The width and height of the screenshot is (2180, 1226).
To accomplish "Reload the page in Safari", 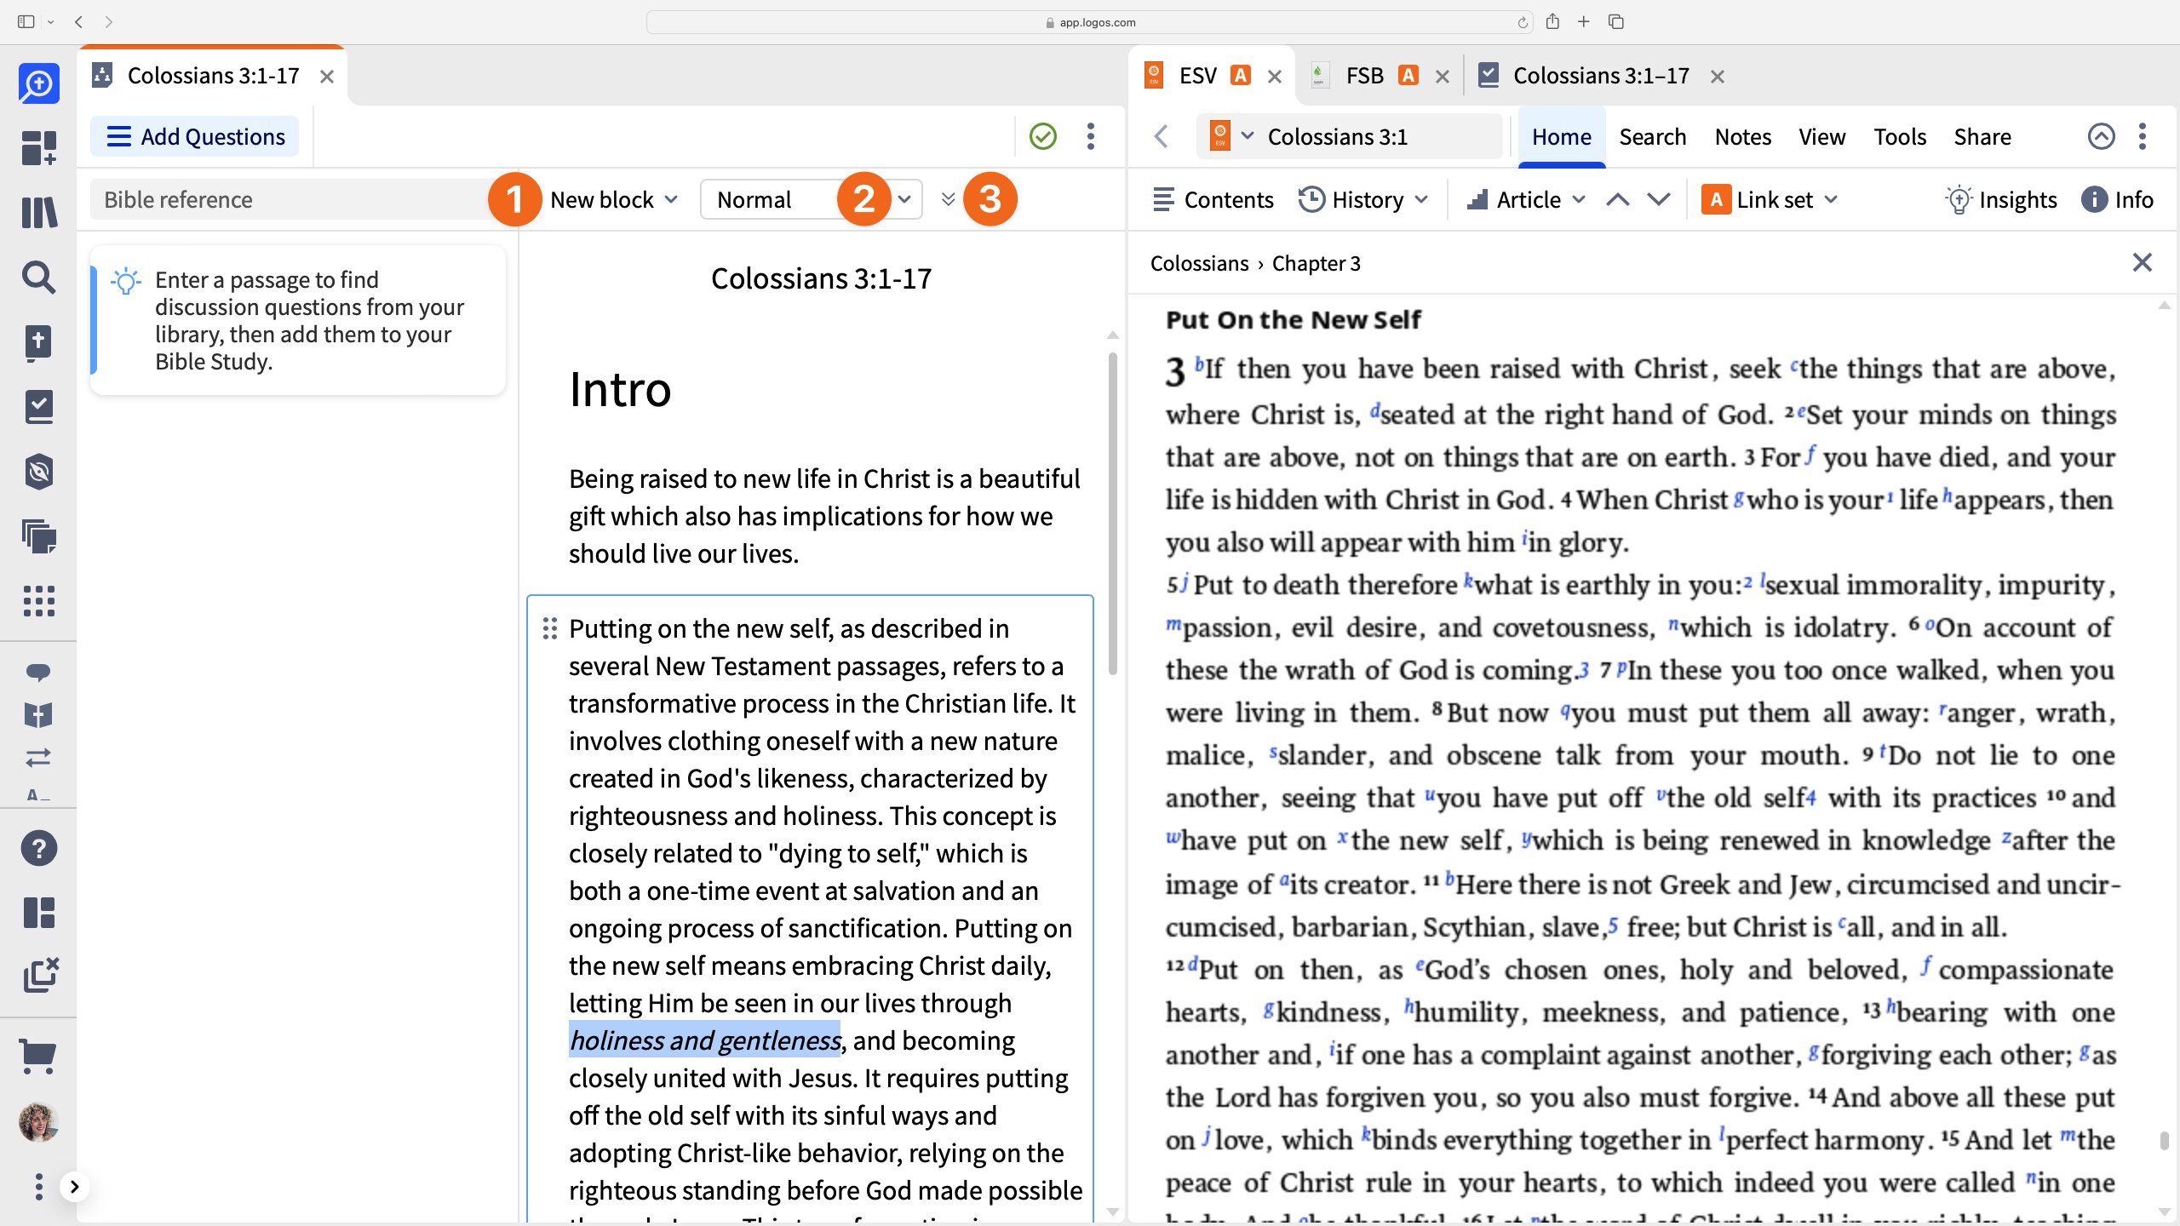I will coord(1523,23).
